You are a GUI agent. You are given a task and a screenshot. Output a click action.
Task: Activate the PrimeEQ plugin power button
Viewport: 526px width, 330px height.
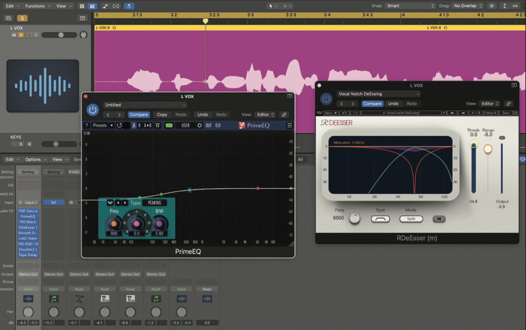(92, 109)
